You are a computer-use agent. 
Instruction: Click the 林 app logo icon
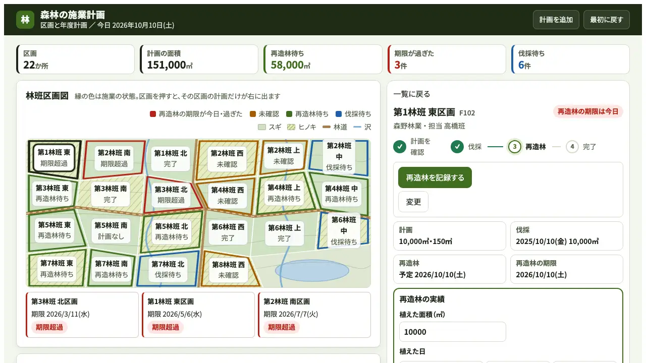pyautogui.click(x=25, y=20)
